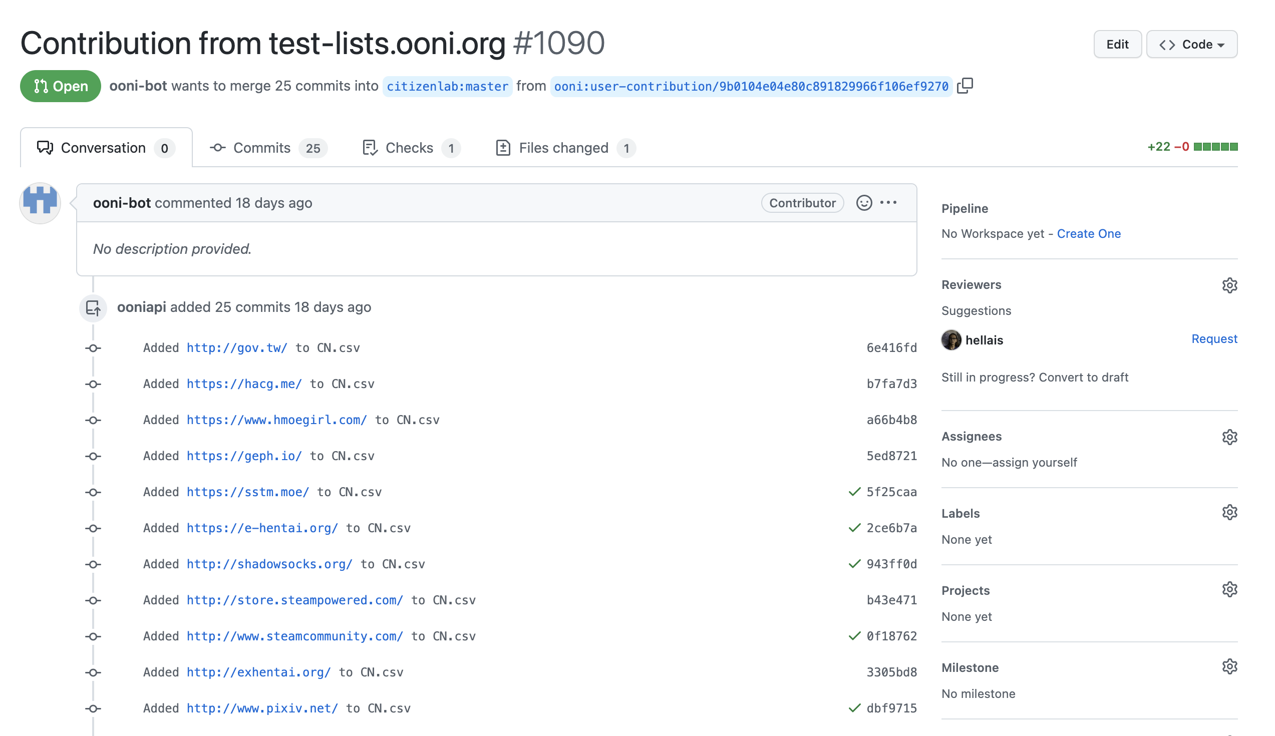Screen dimensions: 1275x736
Task: Click the emoji reaction smiley icon
Action: [x=864, y=203]
